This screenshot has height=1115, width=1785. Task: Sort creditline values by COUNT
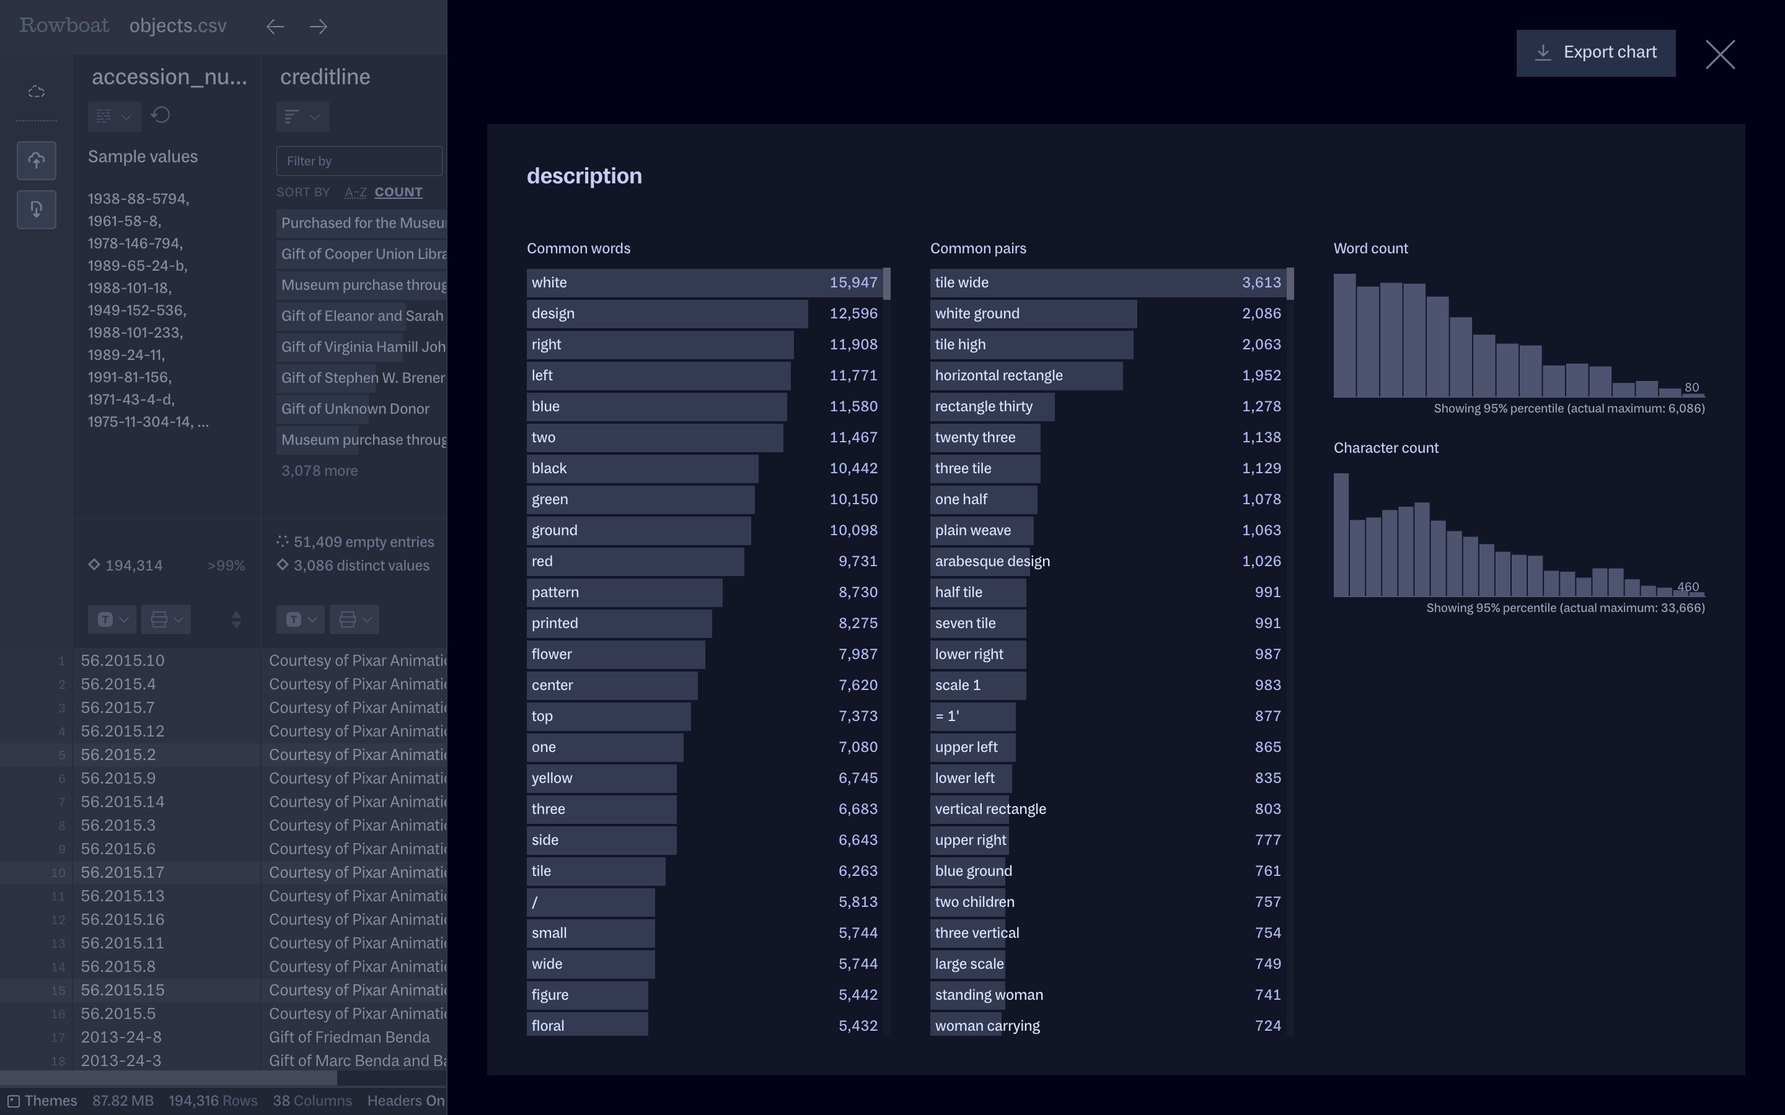[x=399, y=193]
